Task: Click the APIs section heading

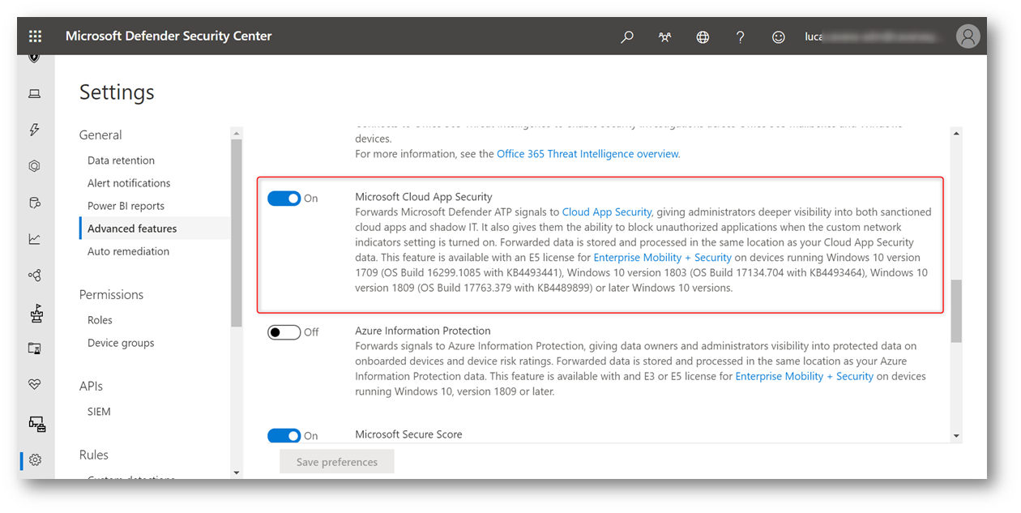Action: point(91,387)
